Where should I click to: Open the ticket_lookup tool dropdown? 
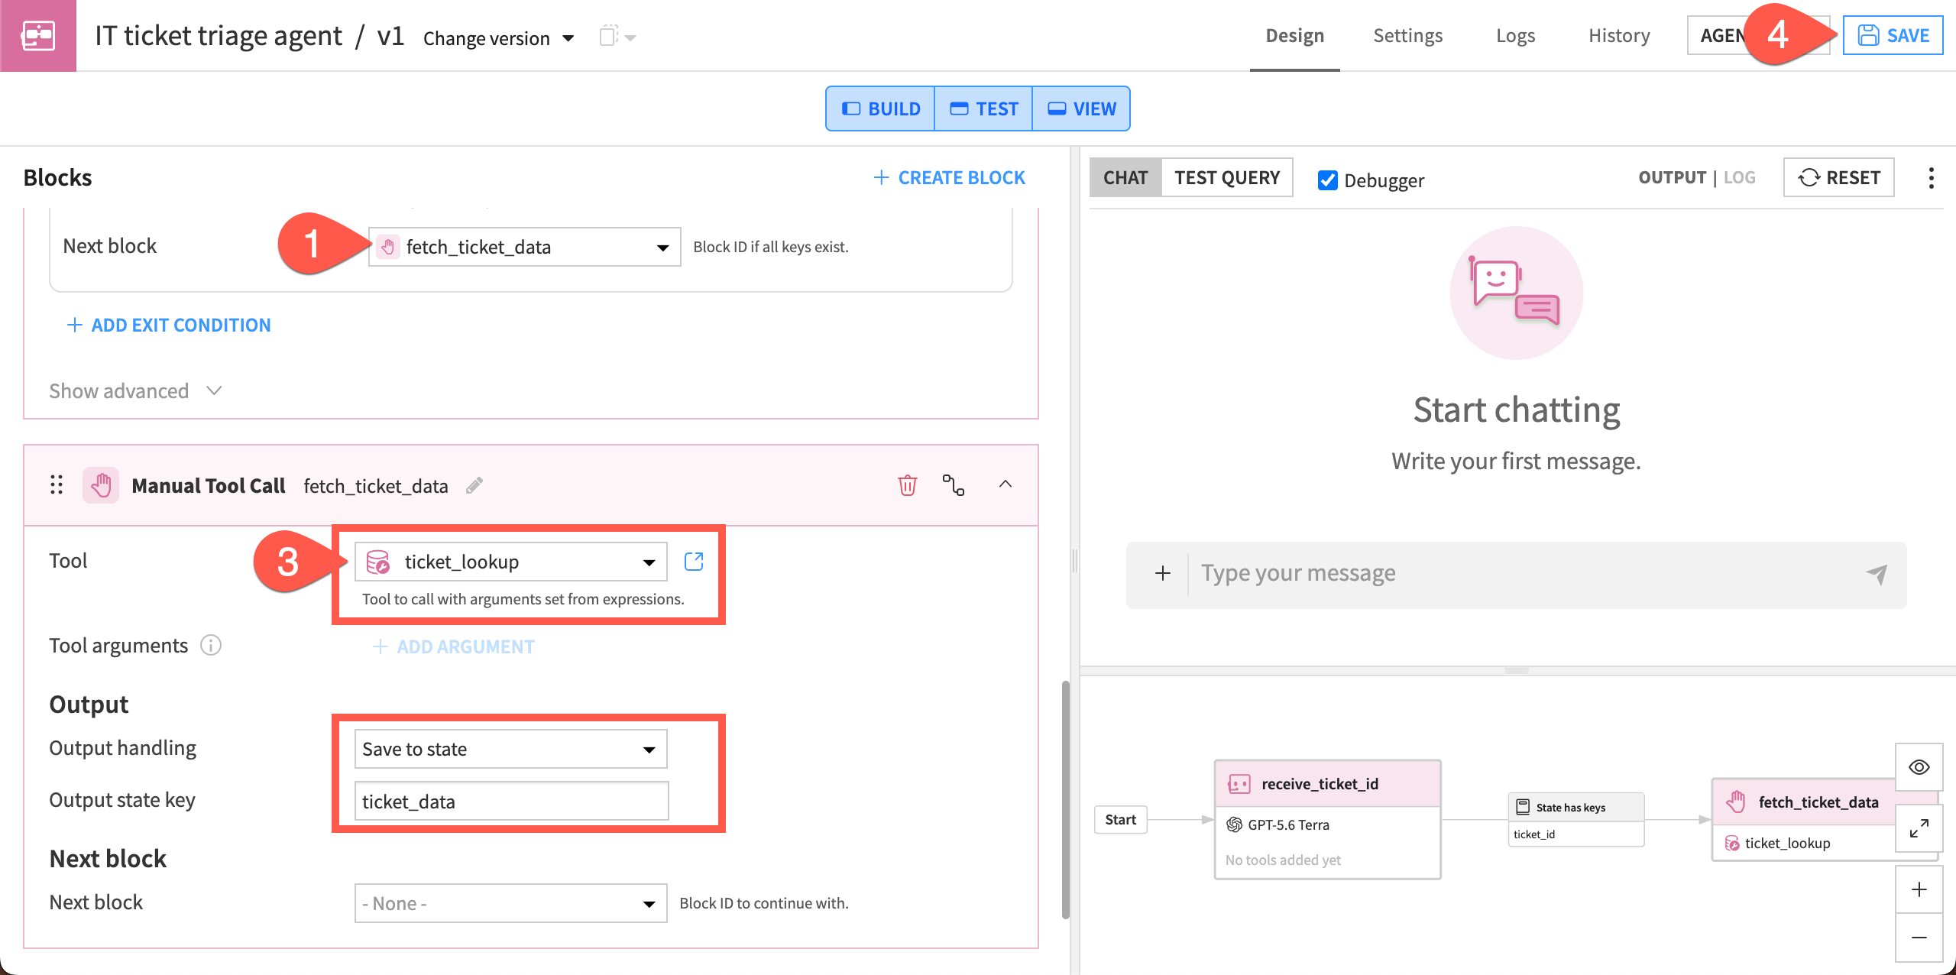coord(510,562)
